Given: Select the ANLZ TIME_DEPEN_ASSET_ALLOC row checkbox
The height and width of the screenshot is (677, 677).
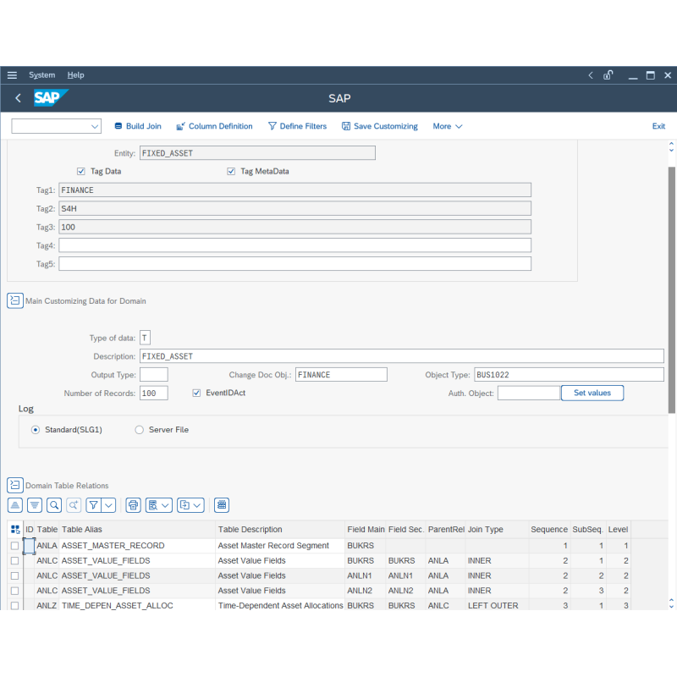Looking at the screenshot, I should click(14, 605).
